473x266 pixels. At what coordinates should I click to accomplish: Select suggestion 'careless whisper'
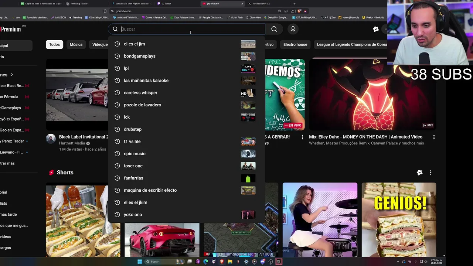coord(186,93)
